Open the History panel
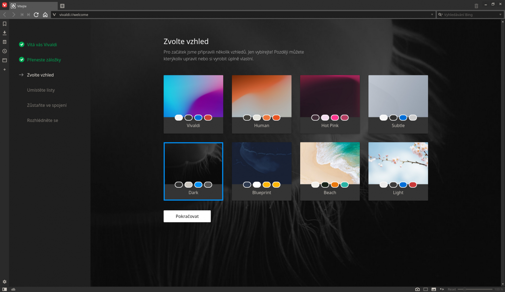 pyautogui.click(x=4, y=51)
